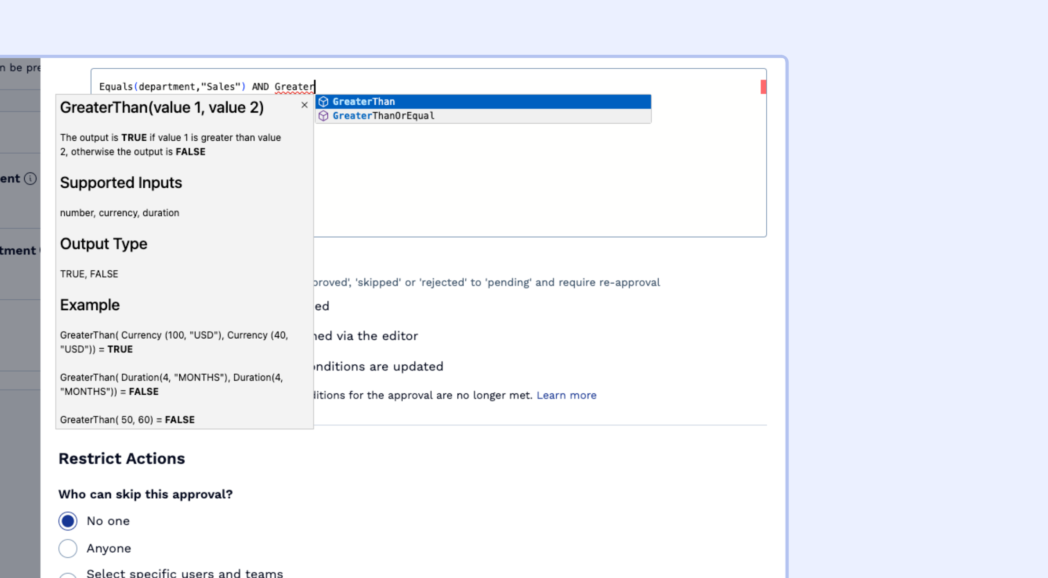Click the underlined 'Greater' text in formula
The image size is (1048, 578).
[x=294, y=87]
